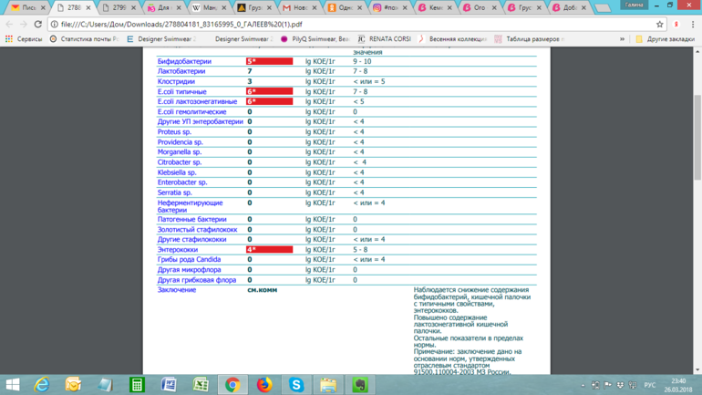The width and height of the screenshot is (702, 395).
Task: Switch the РУС keyboard language indicator
Action: (x=649, y=385)
